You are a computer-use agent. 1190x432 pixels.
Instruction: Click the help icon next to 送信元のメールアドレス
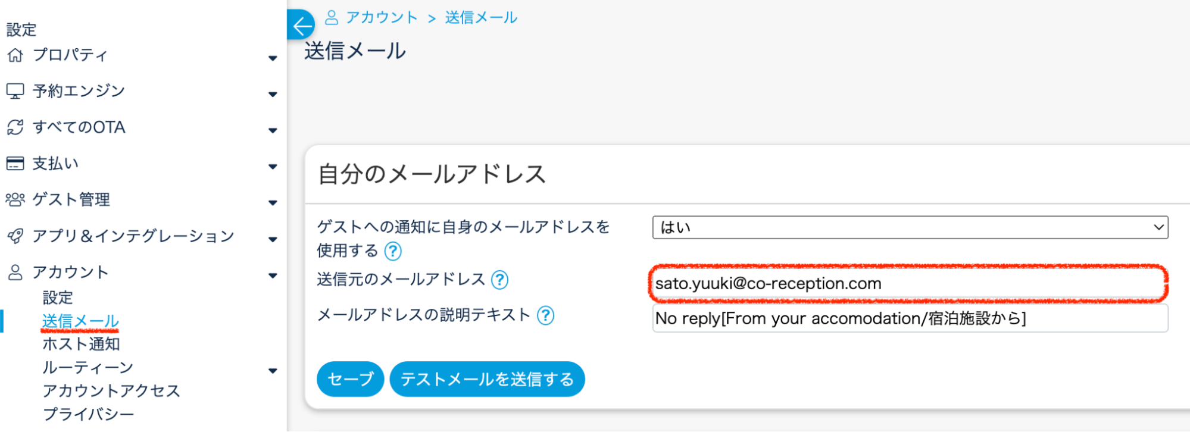coord(499,280)
